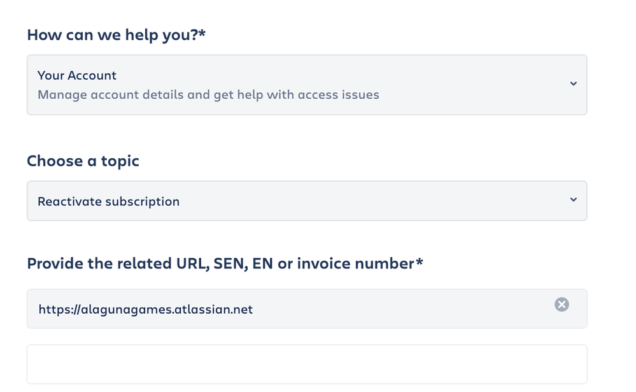Screen dimensions: 636x392
Task: Expand the 'How can we help you' chevron
Action: coord(573,84)
